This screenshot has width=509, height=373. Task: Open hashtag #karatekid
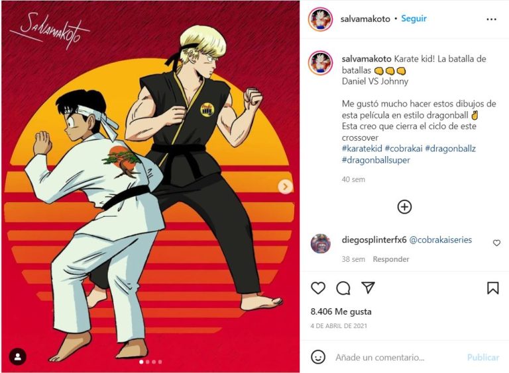[x=362, y=149]
